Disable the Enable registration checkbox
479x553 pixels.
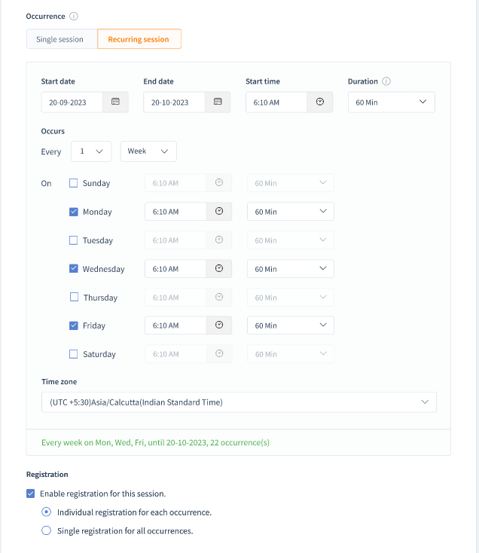[31, 493]
